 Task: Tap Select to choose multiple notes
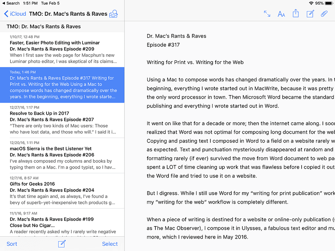pyautogui.click(x=110, y=244)
